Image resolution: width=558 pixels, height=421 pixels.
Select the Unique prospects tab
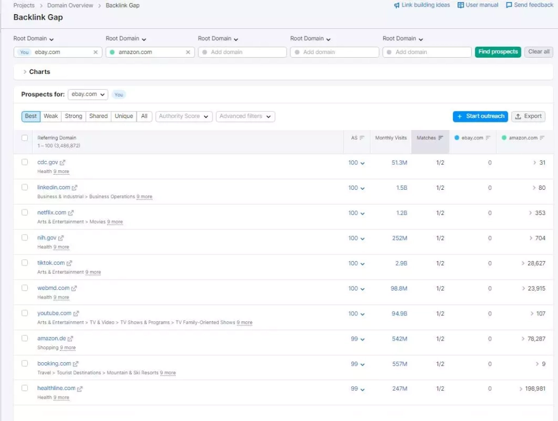tap(124, 116)
